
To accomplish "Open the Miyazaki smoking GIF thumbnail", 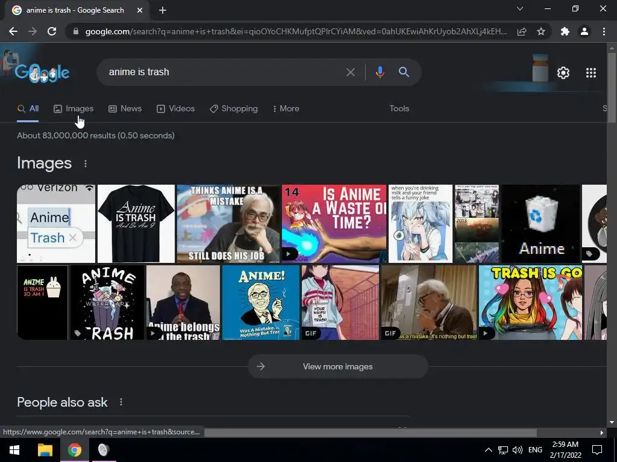I will pos(429,303).
